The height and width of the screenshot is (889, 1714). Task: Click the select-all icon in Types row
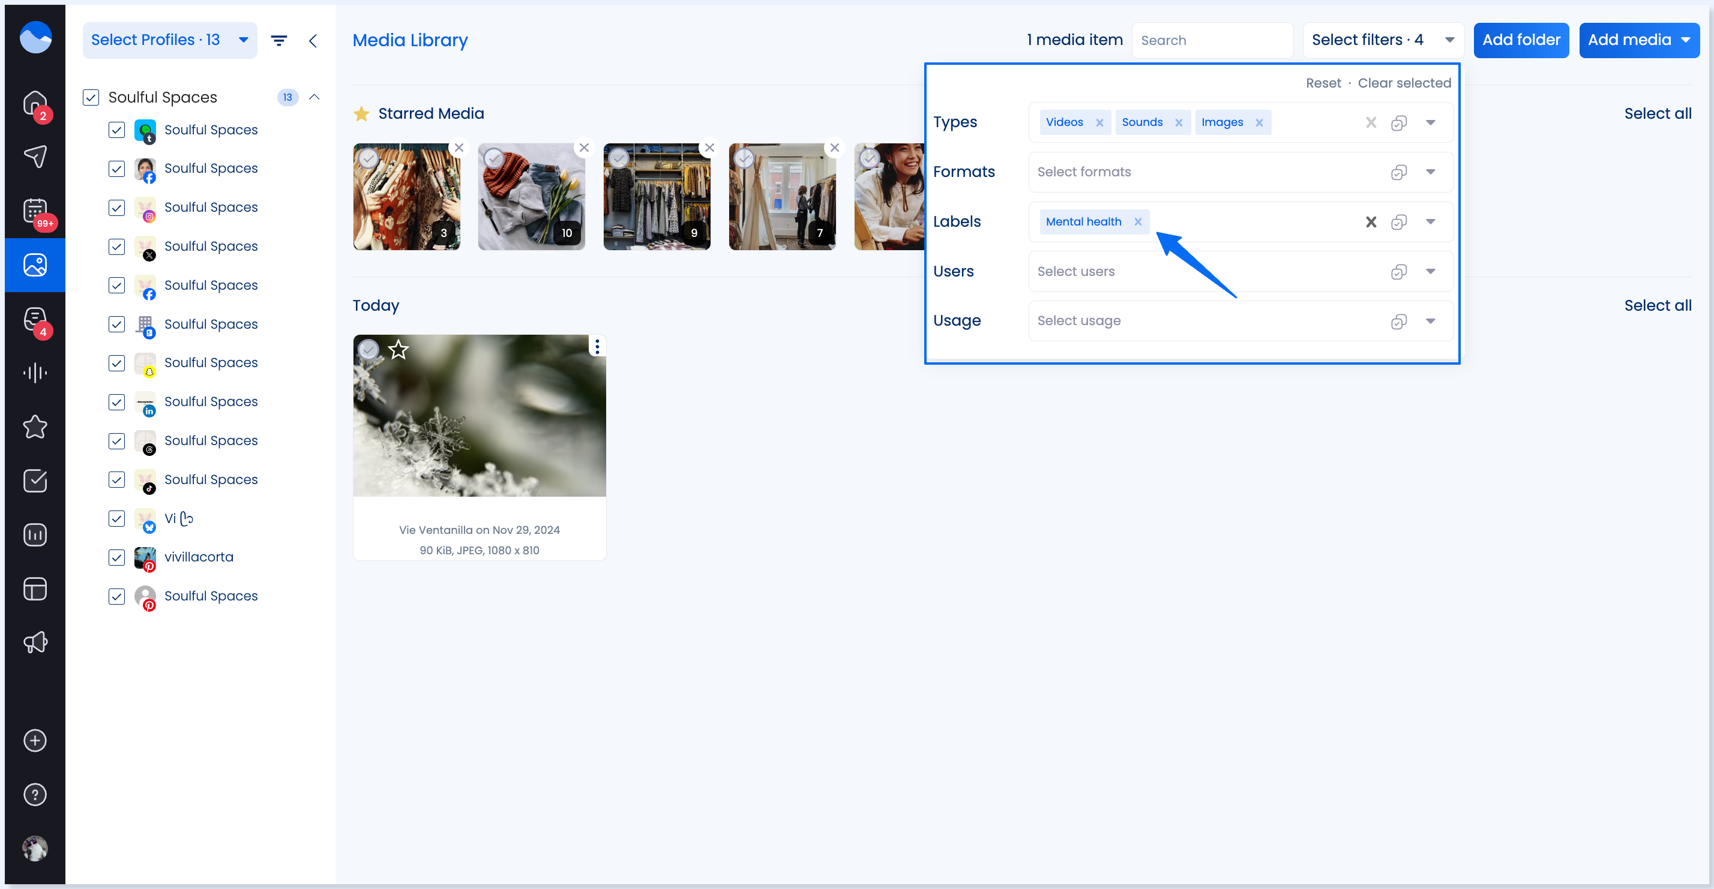click(x=1398, y=123)
